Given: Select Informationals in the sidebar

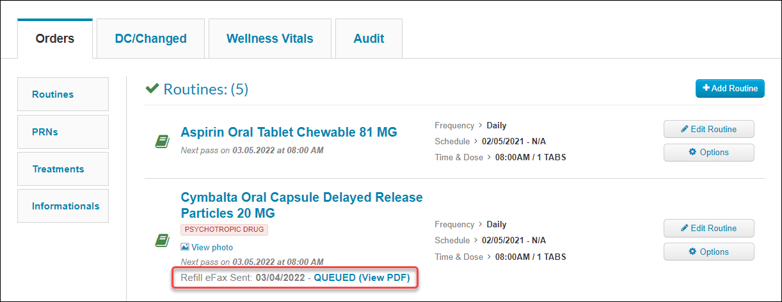Looking at the screenshot, I should [x=63, y=206].
